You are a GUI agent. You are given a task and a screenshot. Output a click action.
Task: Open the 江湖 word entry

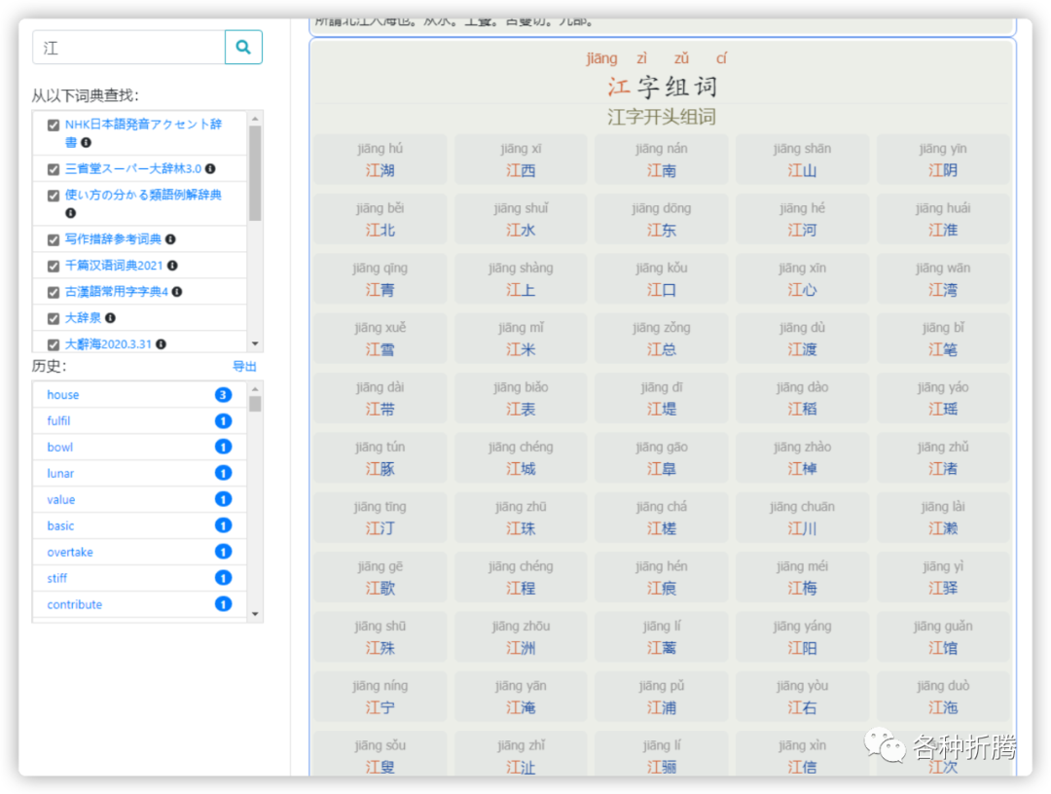381,160
